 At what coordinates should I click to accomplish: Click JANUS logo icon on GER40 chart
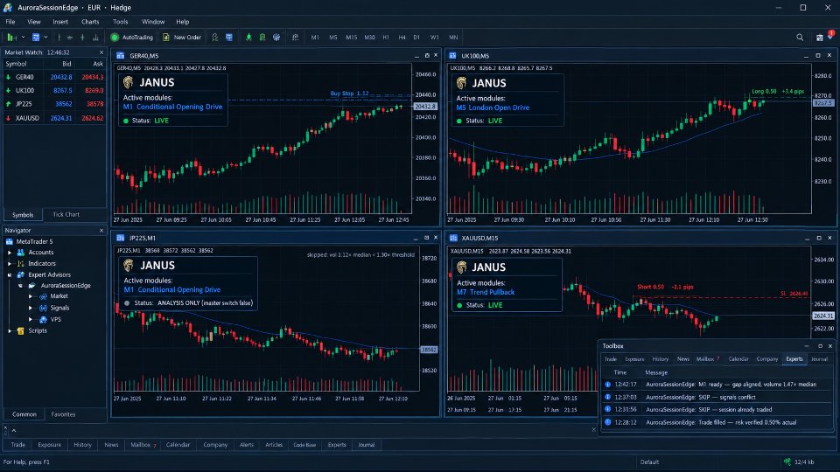[x=128, y=82]
